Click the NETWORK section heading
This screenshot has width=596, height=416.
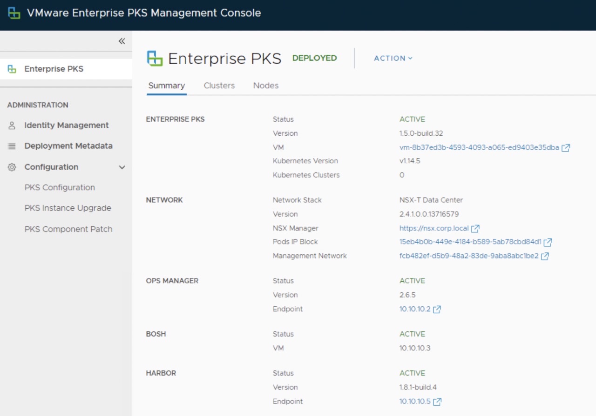click(x=164, y=200)
